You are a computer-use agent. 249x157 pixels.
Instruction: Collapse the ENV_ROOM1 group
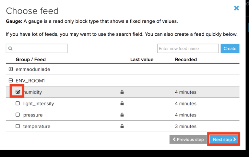click(x=11, y=80)
